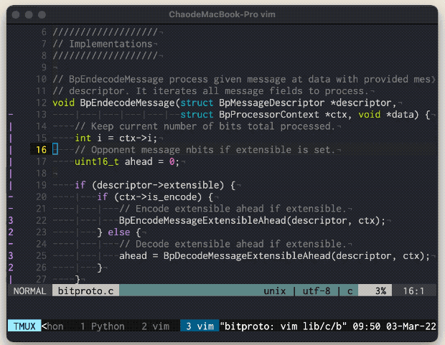The height and width of the screenshot is (345, 445).
Task: Collapse the fold marker beside line 19
Action: click(x=10, y=185)
